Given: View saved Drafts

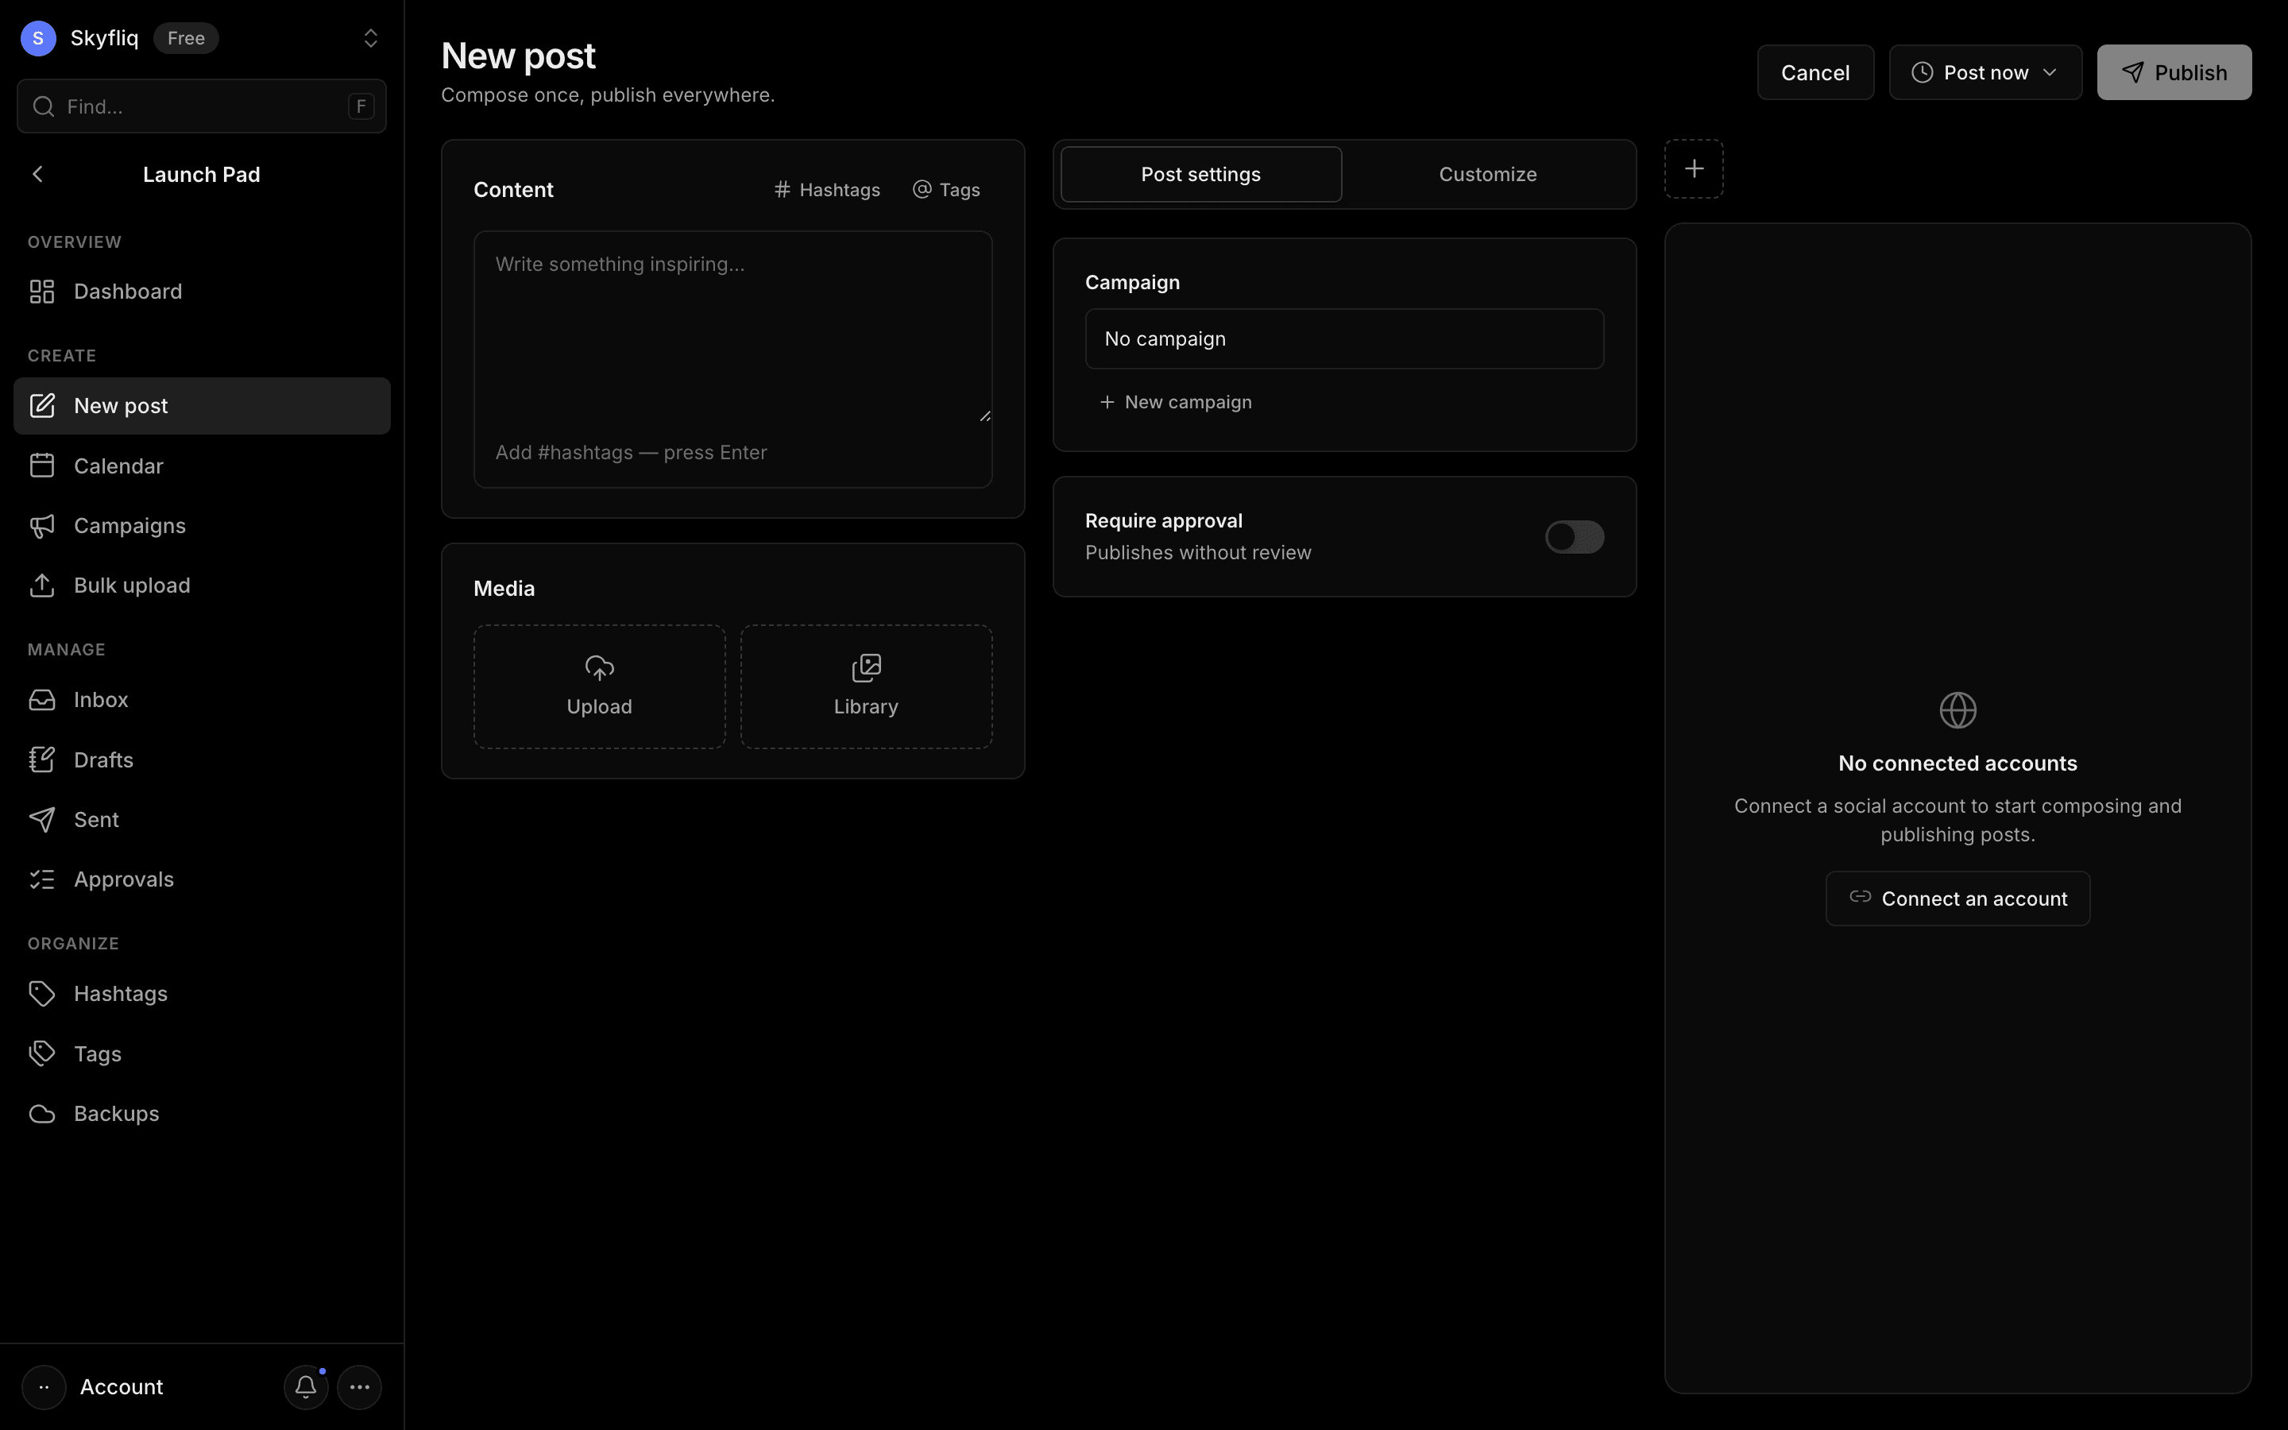Looking at the screenshot, I should pyautogui.click(x=201, y=759).
